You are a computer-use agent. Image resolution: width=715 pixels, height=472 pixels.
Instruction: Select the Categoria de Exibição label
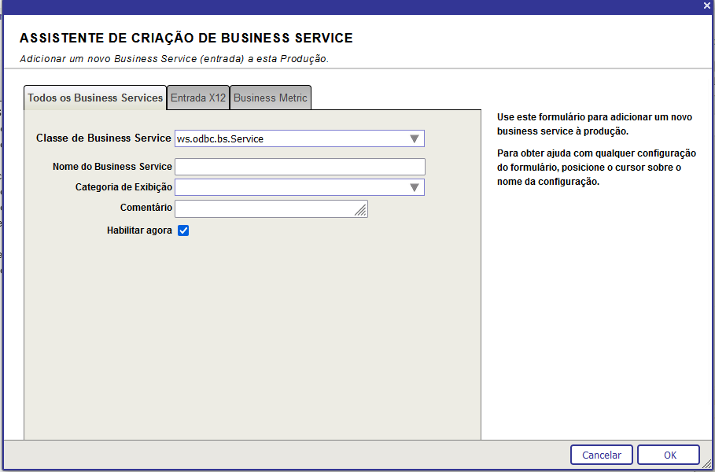tap(123, 187)
